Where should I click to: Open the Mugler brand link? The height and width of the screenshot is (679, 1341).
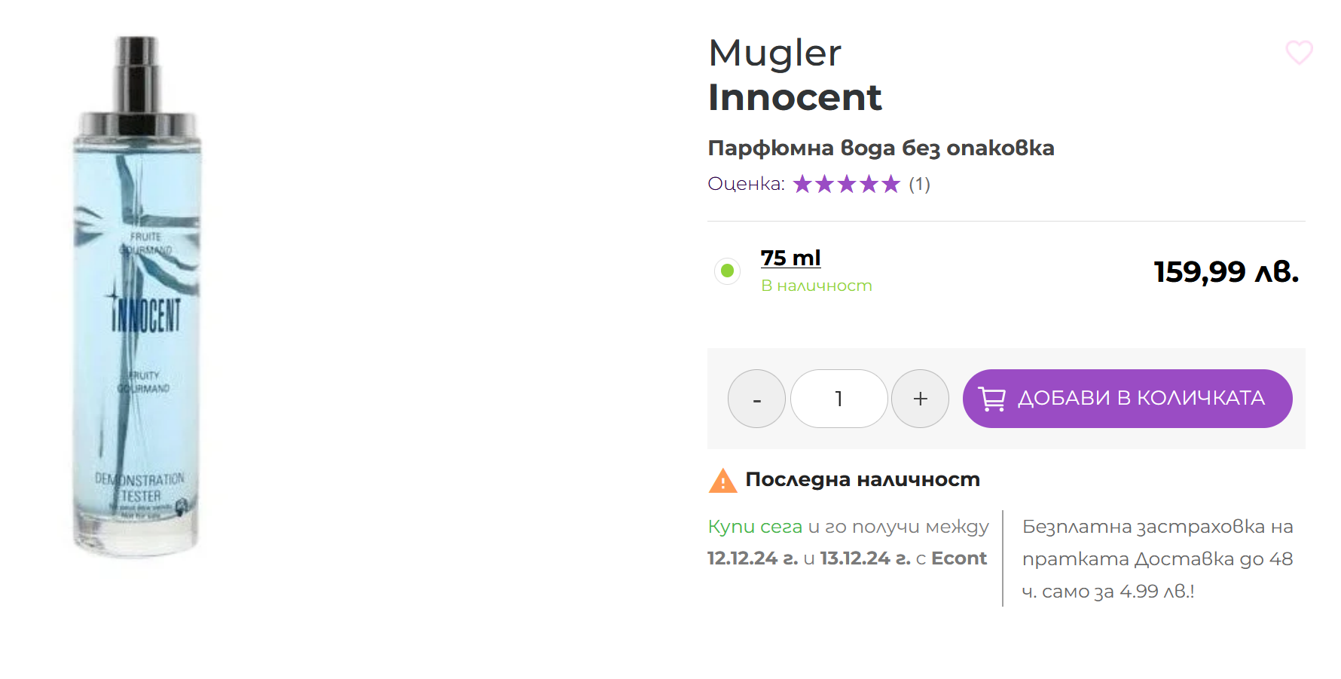774,53
